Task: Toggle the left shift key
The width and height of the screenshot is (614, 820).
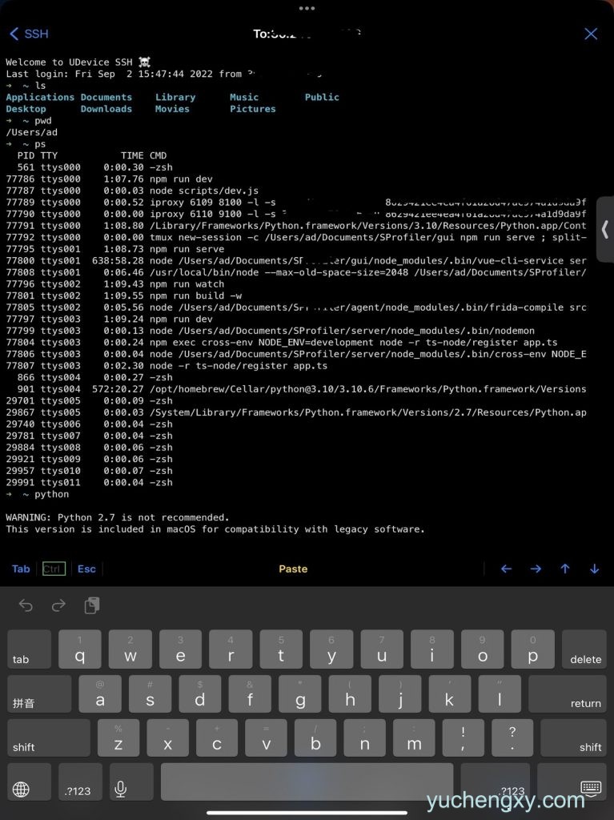Action: [x=48, y=738]
